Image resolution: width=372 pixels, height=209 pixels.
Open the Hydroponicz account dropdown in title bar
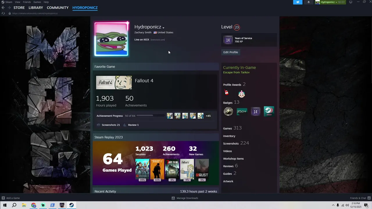click(x=330, y=2)
